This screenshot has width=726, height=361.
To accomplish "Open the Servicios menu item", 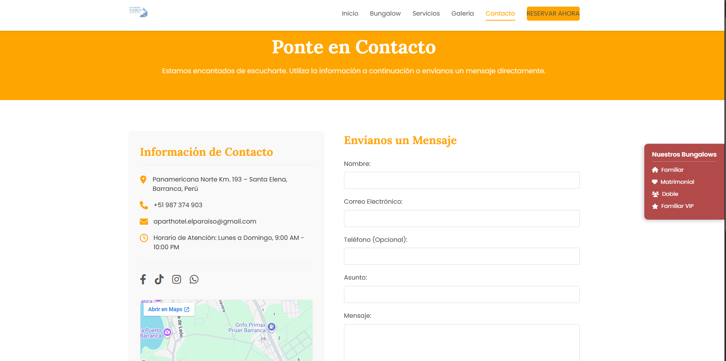I will pos(426,14).
